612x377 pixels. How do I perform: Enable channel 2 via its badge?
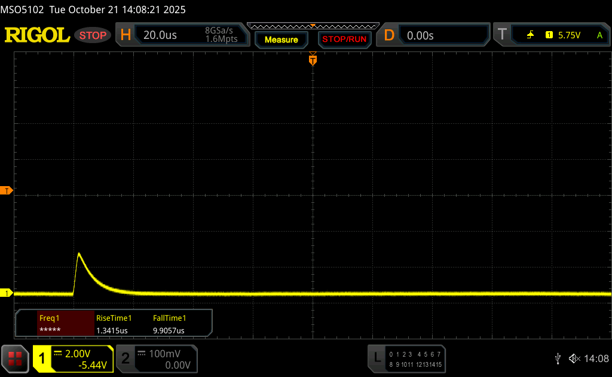pyautogui.click(x=126, y=358)
